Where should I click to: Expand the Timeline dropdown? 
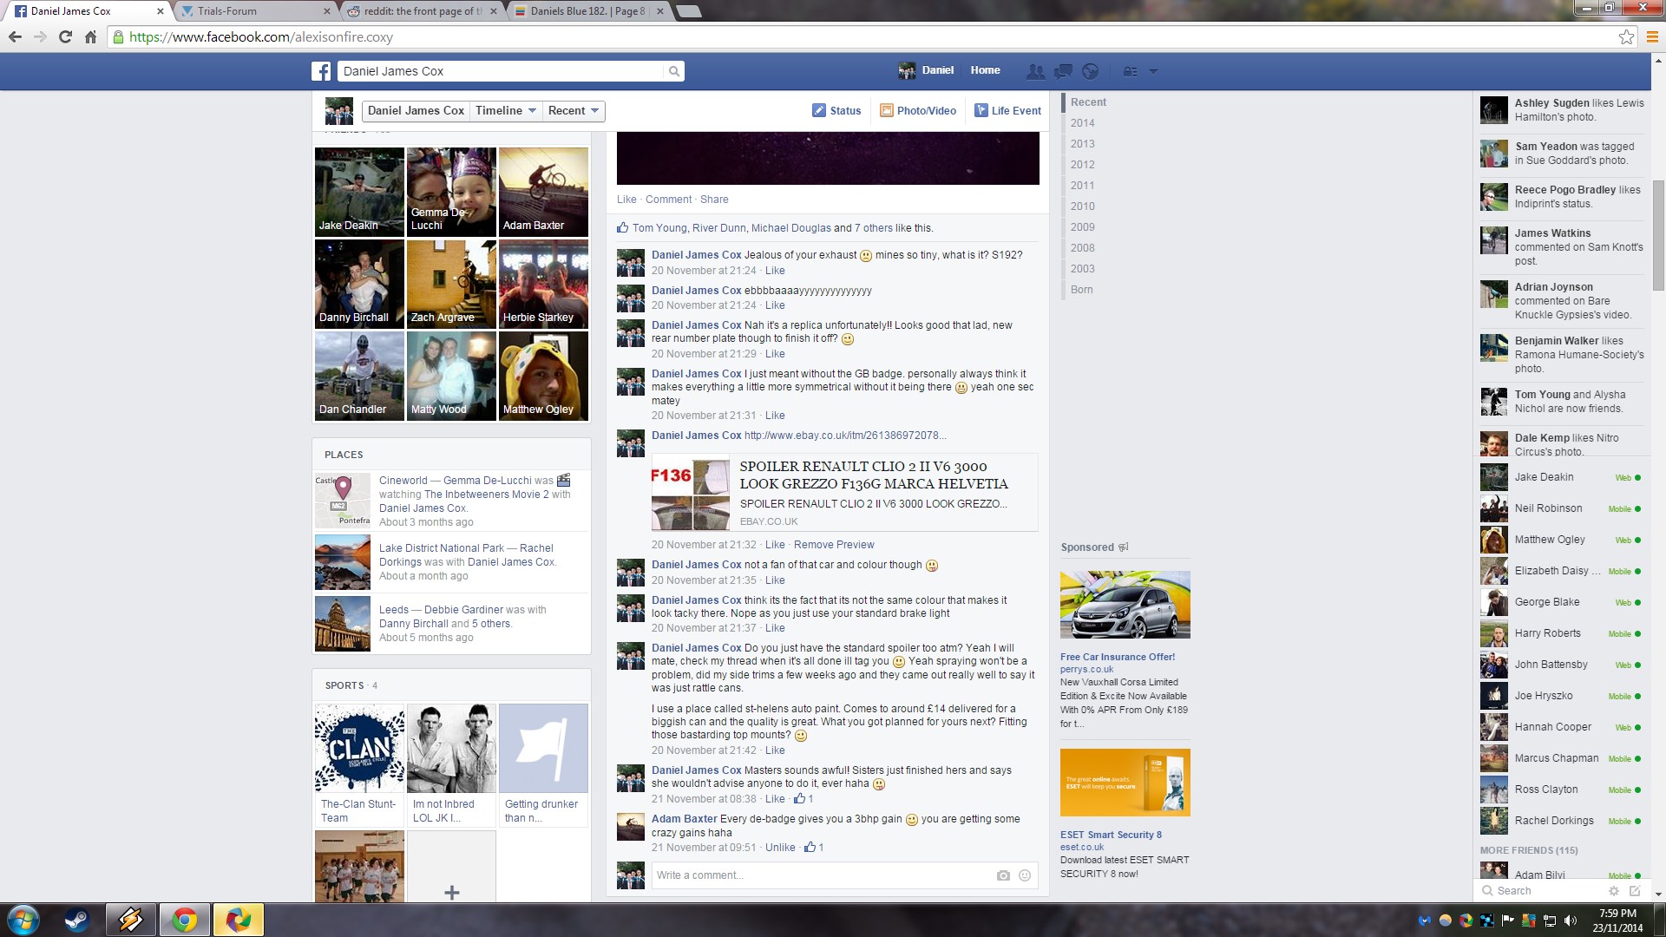[505, 110]
